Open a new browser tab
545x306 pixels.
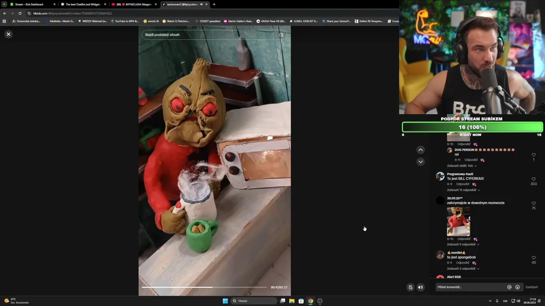point(214,4)
